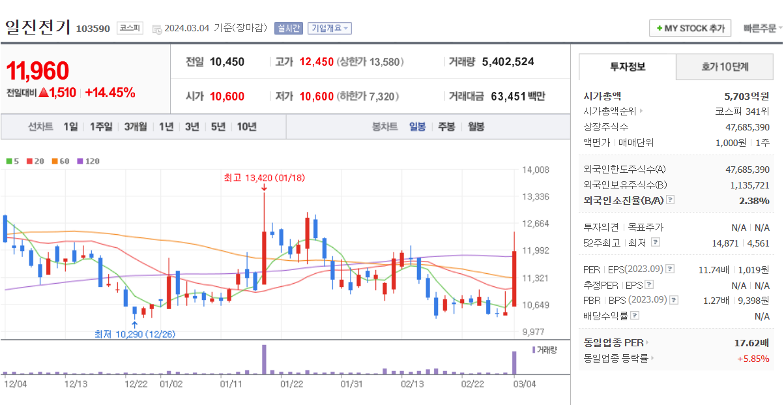
Task: Click the PBR/BPS value 1.27배 | 9,398원
Action: click(x=736, y=300)
